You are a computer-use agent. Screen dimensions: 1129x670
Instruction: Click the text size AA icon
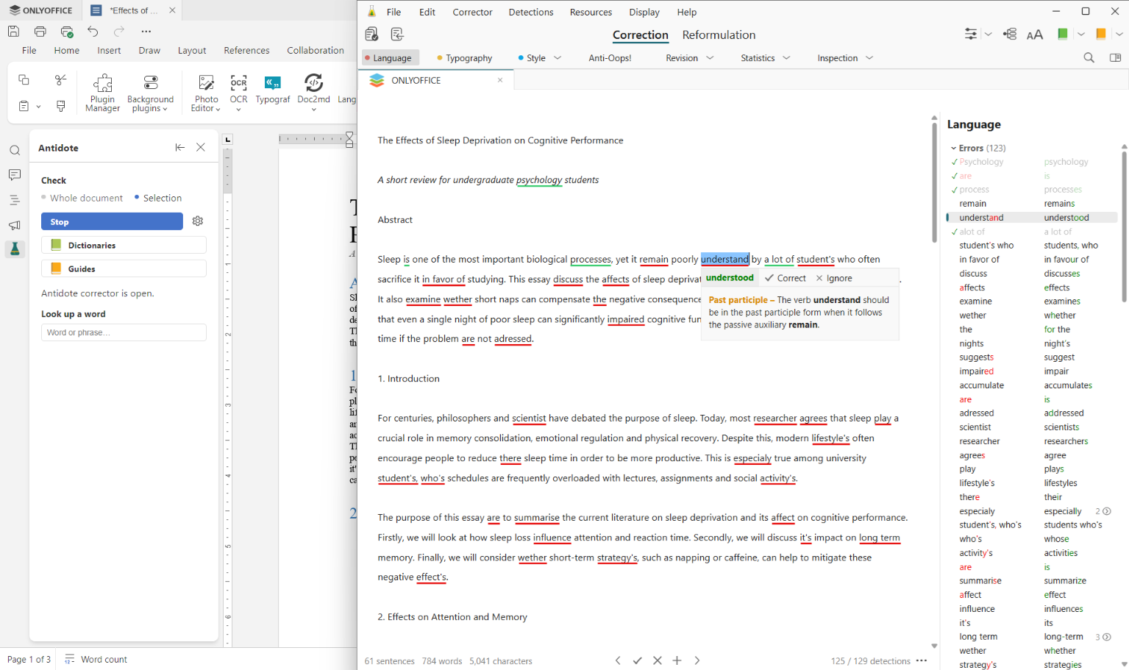coord(1035,35)
